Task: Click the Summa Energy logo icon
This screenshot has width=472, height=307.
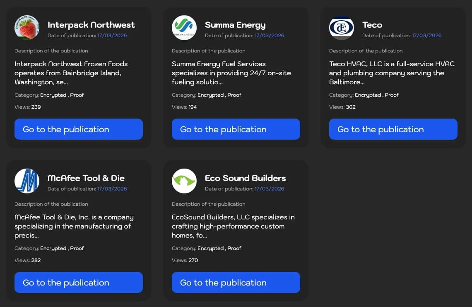Action: coord(184,28)
